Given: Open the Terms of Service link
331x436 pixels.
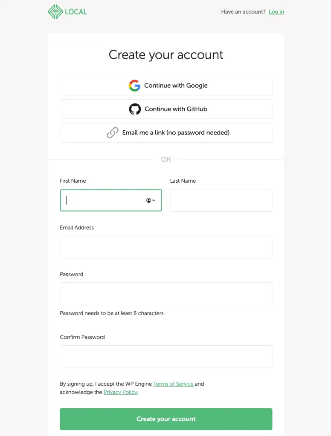Looking at the screenshot, I should (173, 384).
